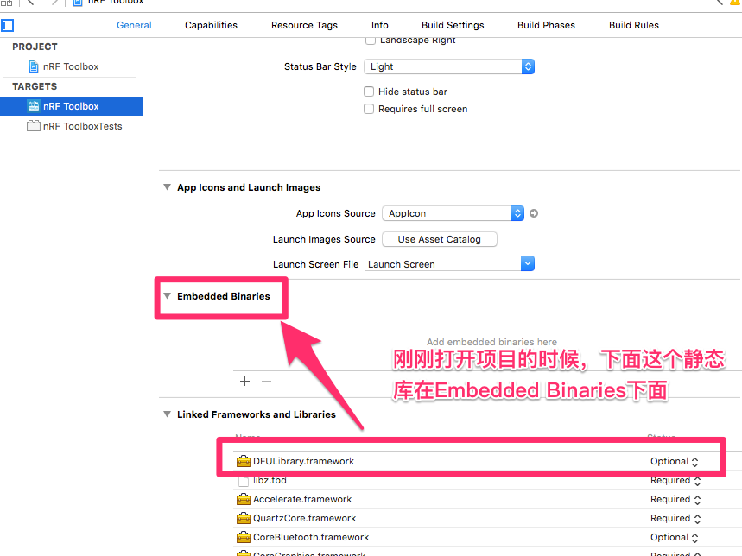Switch to the Resource Tags tab

tap(304, 25)
